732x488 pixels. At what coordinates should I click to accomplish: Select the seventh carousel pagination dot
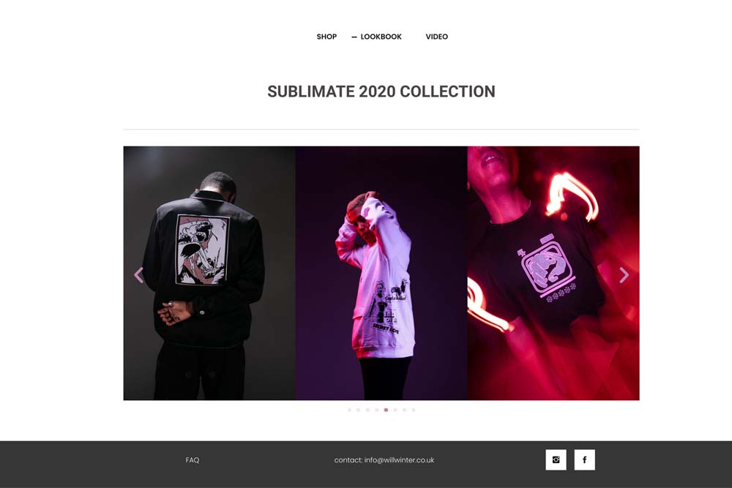click(x=404, y=410)
